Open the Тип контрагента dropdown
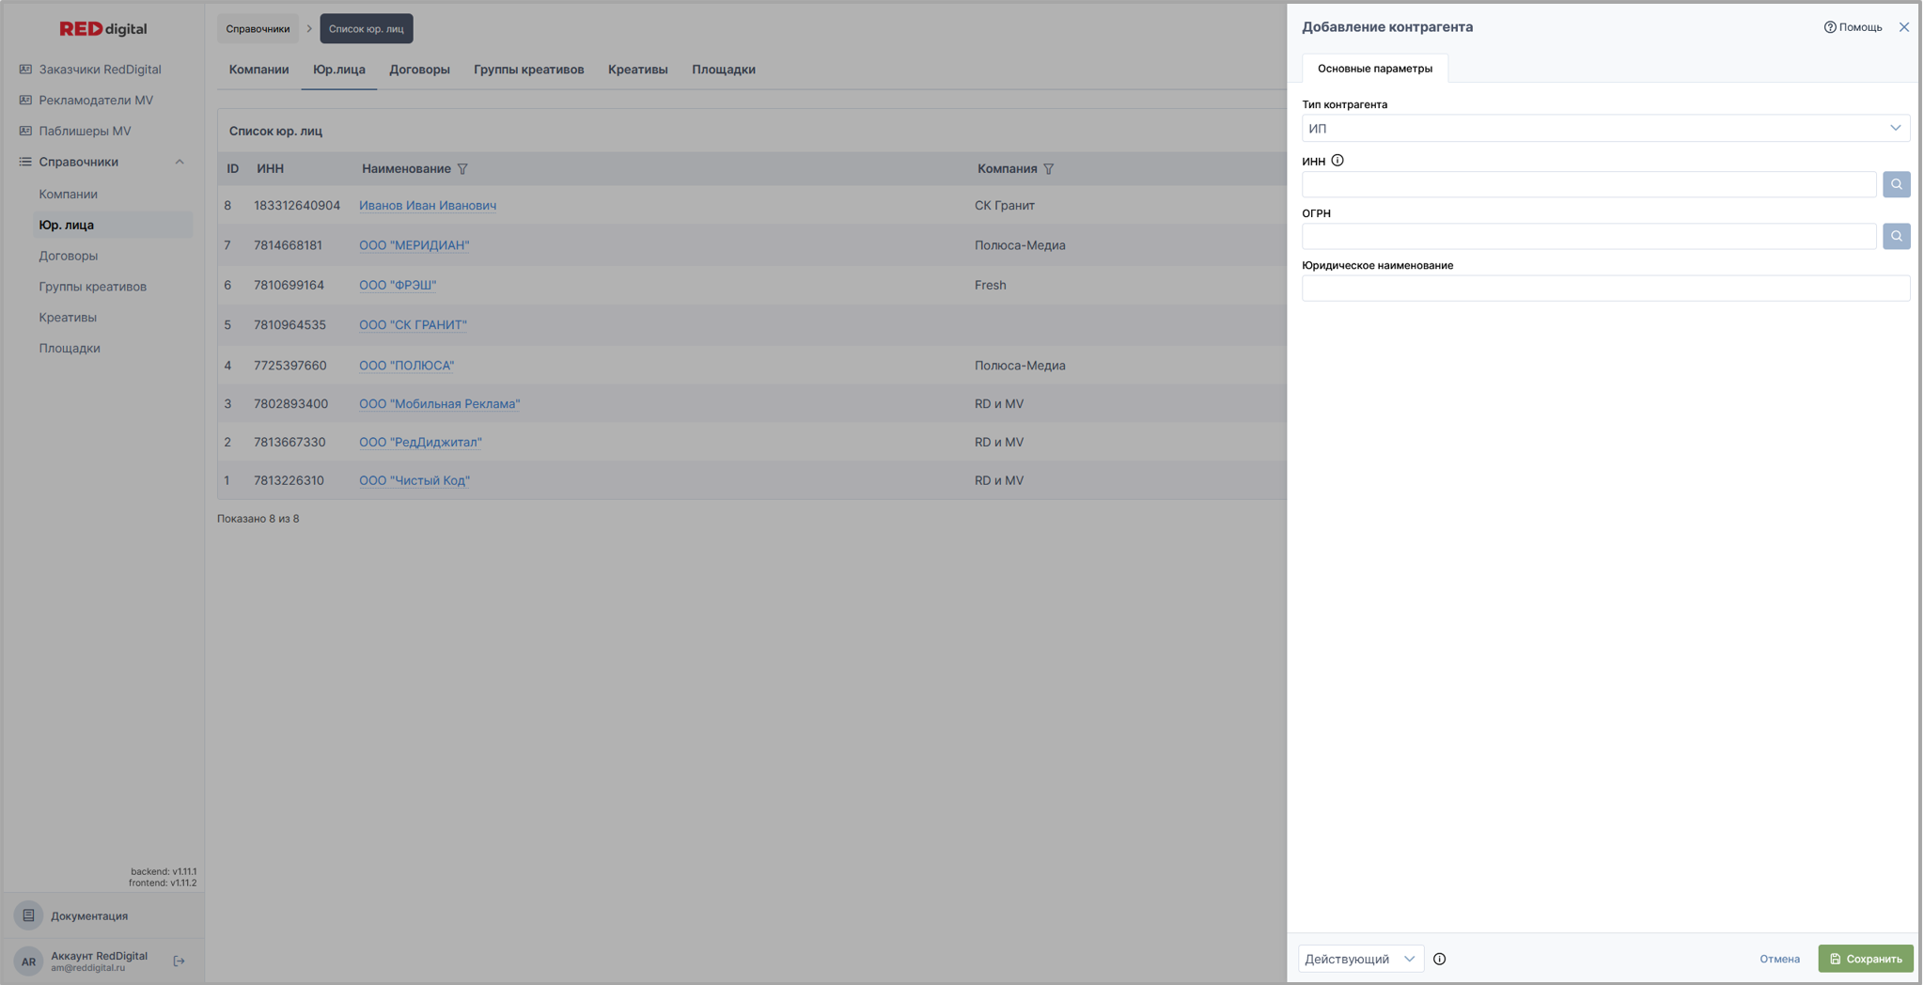Image resolution: width=1924 pixels, height=985 pixels. point(1604,128)
